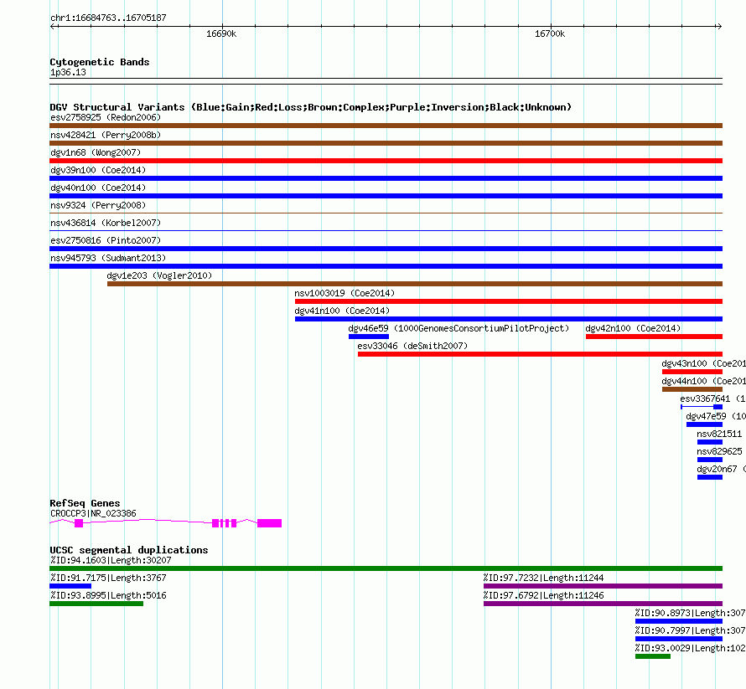Select the 1p36.13 cytogenetic band label
The width and height of the screenshot is (746, 689).
(68, 73)
